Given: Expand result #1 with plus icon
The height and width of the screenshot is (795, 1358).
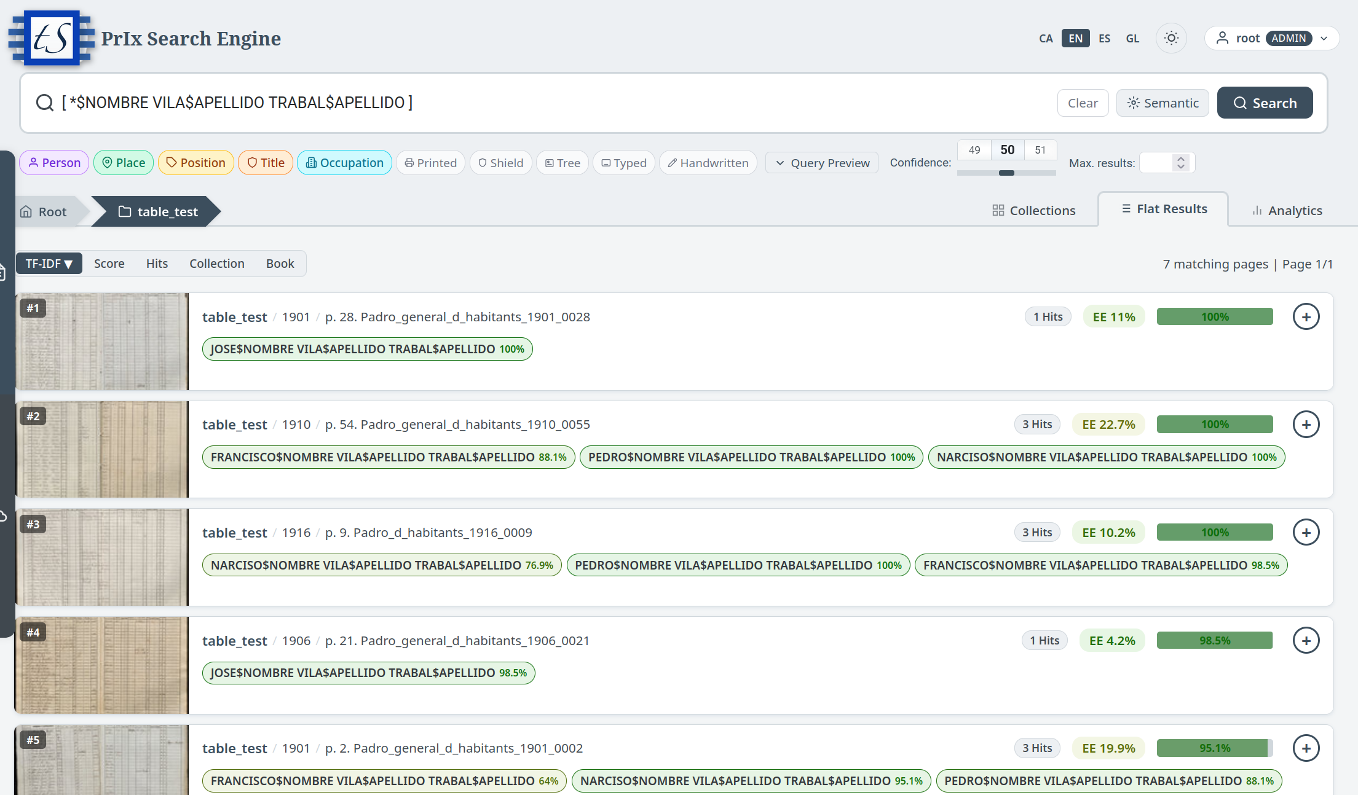Looking at the screenshot, I should (1306, 317).
